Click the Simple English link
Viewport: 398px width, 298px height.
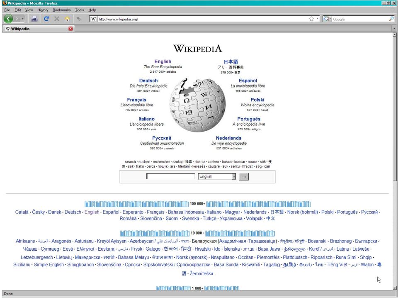pyautogui.click(x=49, y=264)
